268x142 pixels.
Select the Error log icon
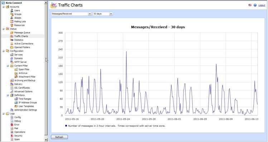click(12, 124)
